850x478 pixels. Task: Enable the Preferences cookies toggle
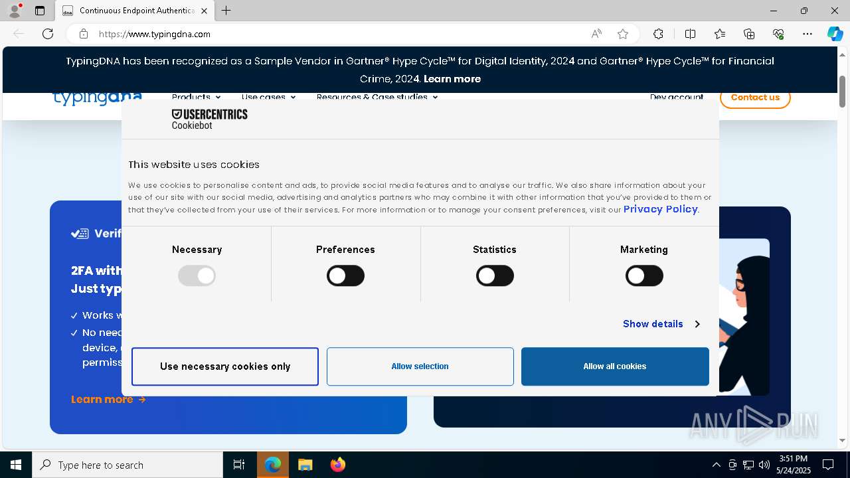(x=345, y=276)
